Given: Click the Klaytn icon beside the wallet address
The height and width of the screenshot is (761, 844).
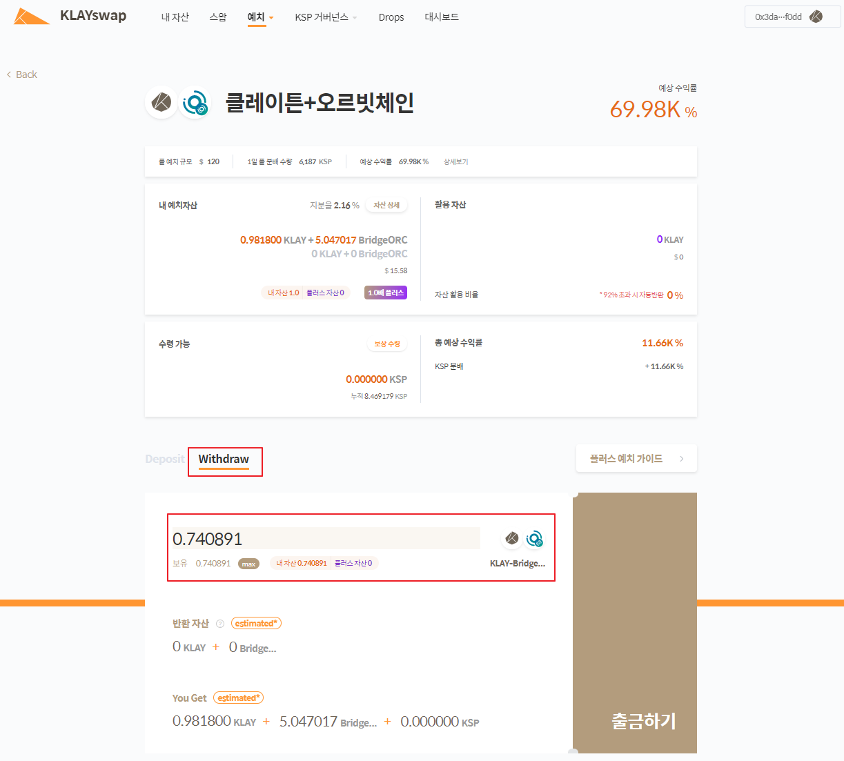Looking at the screenshot, I should pyautogui.click(x=816, y=17).
